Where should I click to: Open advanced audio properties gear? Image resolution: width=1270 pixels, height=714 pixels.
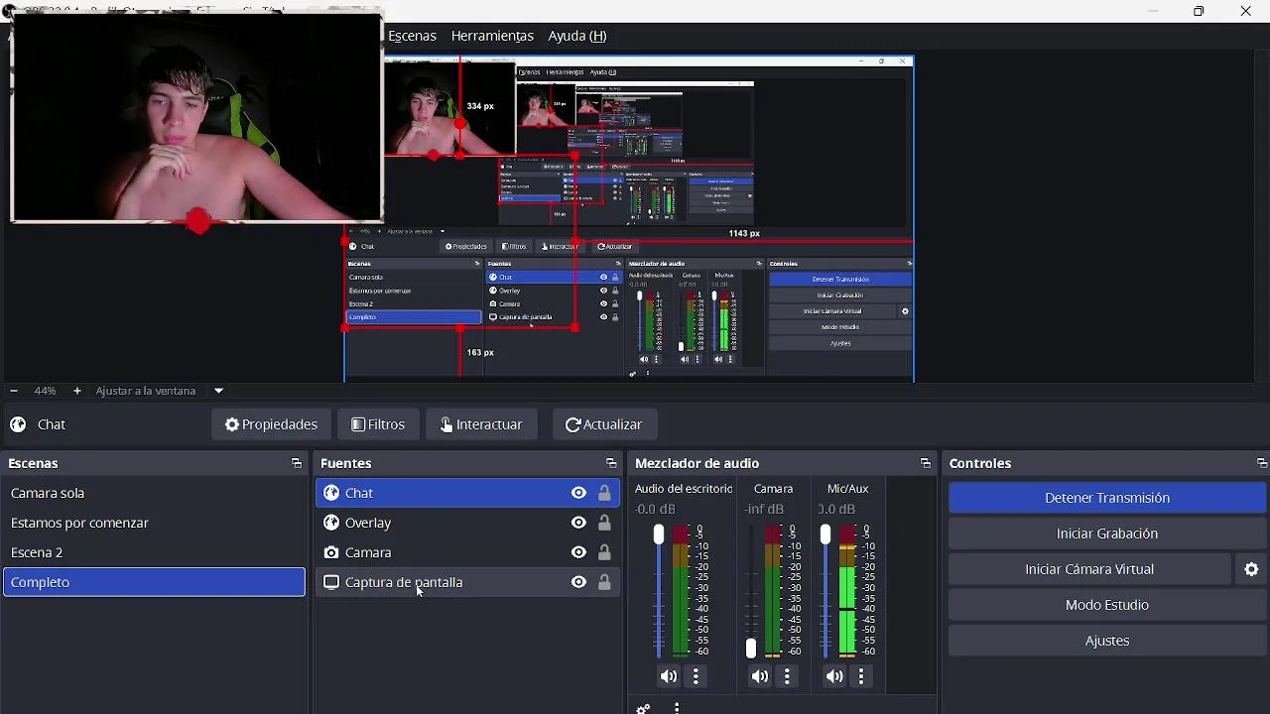pos(643,708)
